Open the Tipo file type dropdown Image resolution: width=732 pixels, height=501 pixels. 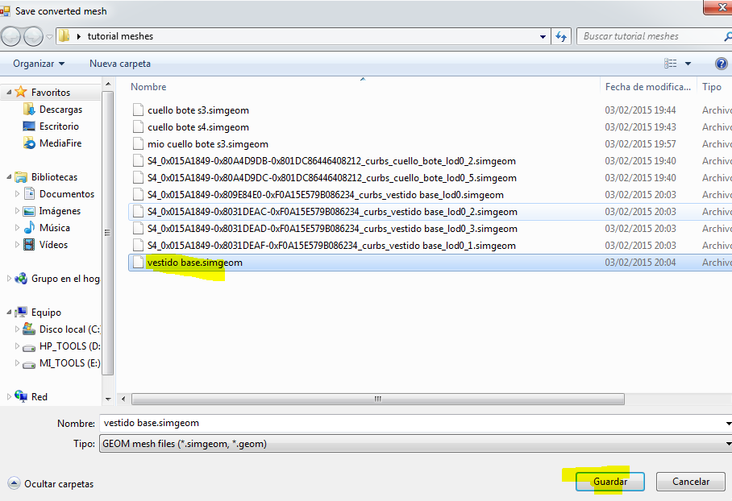point(414,443)
